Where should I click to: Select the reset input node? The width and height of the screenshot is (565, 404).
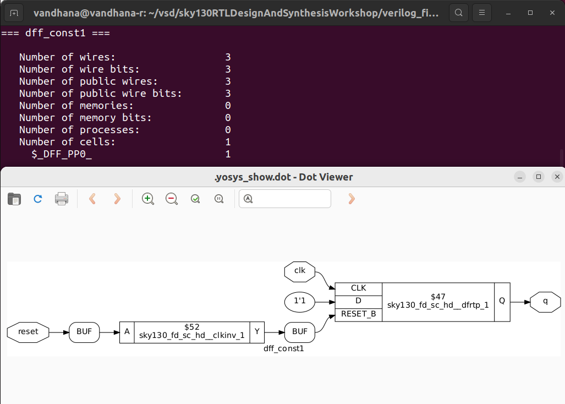click(x=27, y=332)
